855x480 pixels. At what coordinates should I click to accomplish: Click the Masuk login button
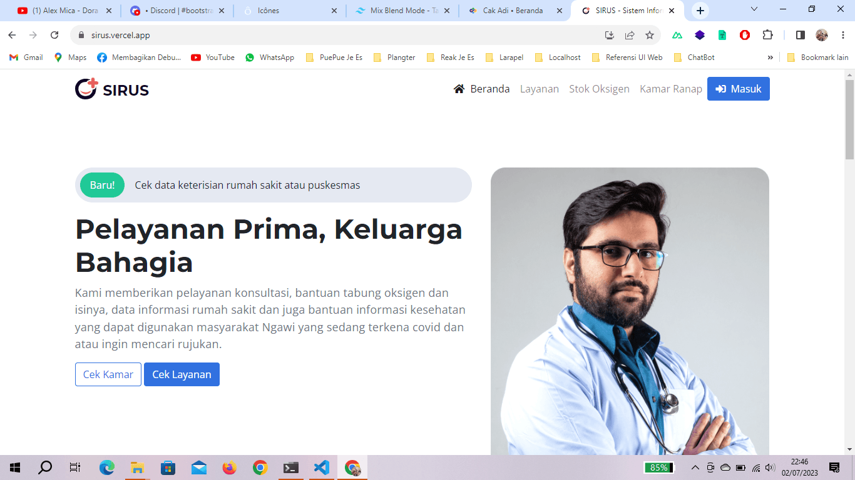click(x=739, y=89)
